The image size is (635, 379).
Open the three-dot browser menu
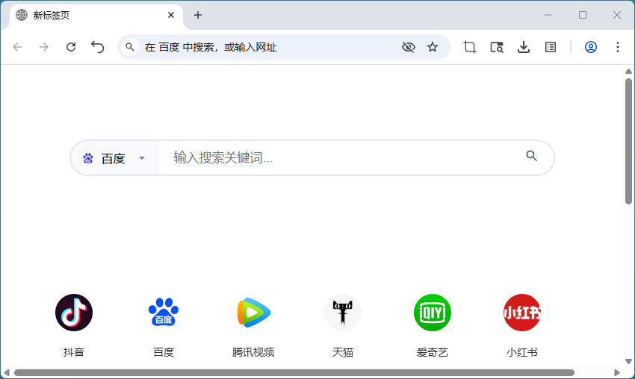point(618,47)
